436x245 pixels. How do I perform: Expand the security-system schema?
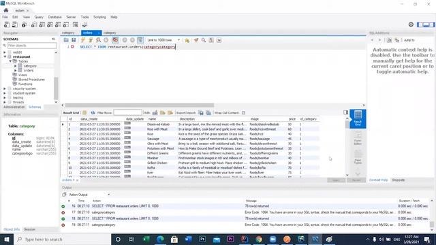5,88
